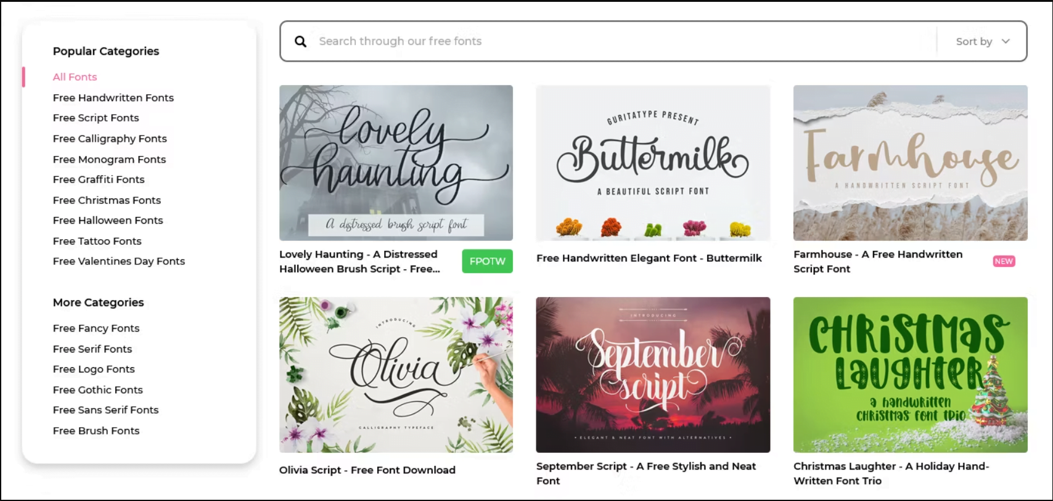Image resolution: width=1053 pixels, height=501 pixels.
Task: Open Free Graffiti Fonts category
Action: pos(99,179)
